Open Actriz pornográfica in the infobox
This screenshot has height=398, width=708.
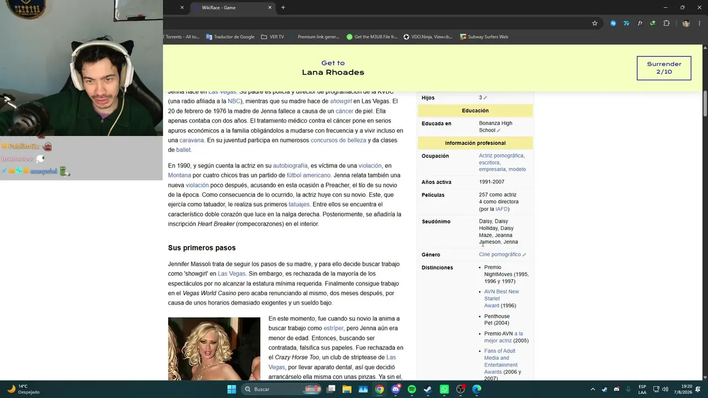(x=501, y=156)
